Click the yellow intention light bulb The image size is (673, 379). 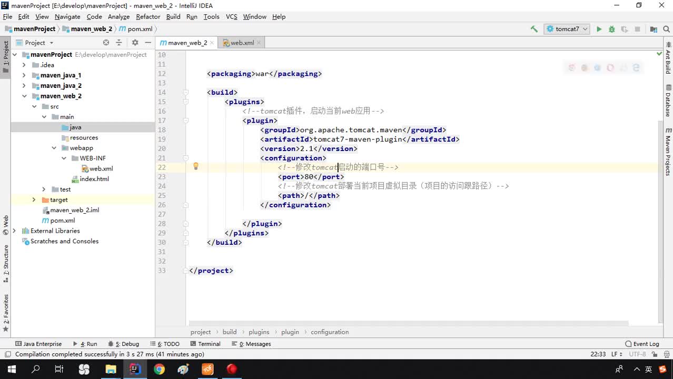pyautogui.click(x=195, y=166)
